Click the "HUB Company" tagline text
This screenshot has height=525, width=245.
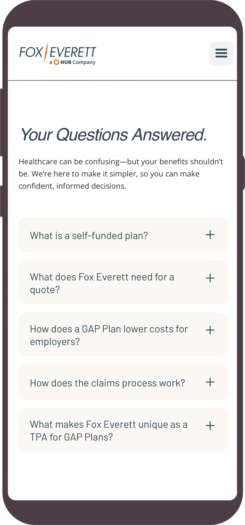point(78,62)
